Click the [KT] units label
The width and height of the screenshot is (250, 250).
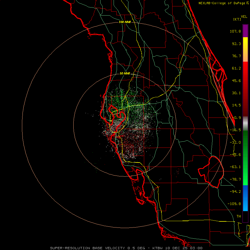[237, 19]
